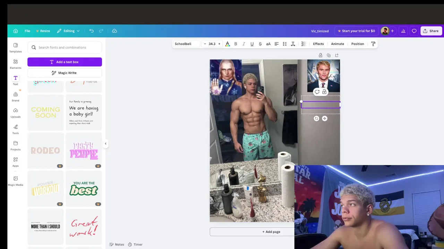Lock the page icon above canvas
This screenshot has width=444, height=249.
(x=321, y=55)
